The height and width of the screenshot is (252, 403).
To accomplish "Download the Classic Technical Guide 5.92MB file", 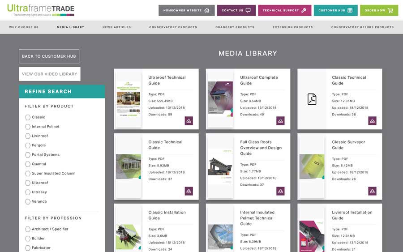I will pyautogui.click(x=189, y=191).
